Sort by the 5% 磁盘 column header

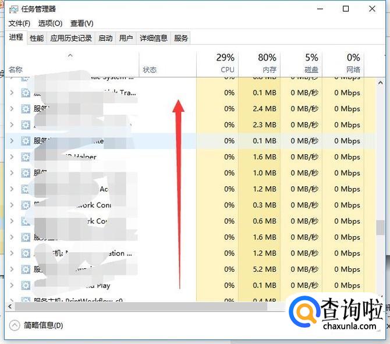(301, 64)
